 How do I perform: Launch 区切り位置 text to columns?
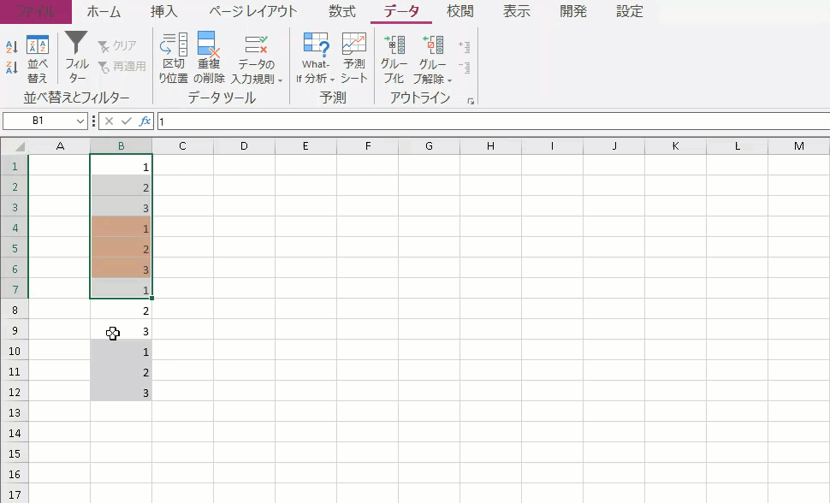click(174, 58)
